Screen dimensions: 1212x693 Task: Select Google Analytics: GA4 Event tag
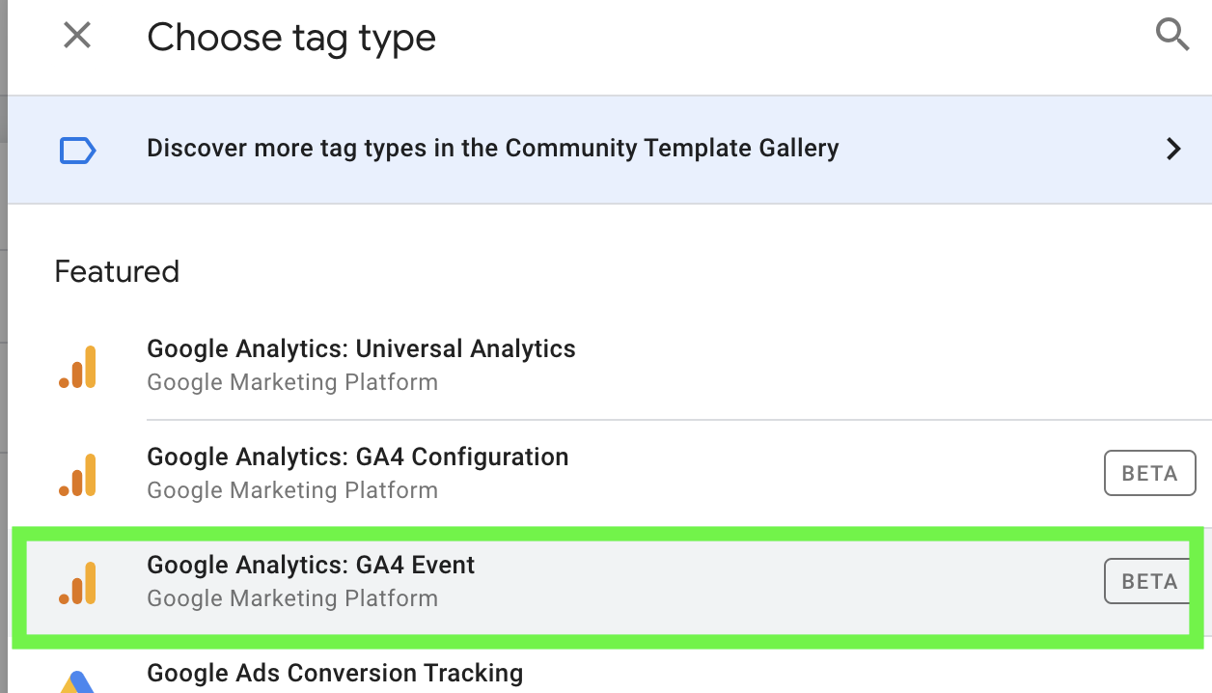click(311, 565)
